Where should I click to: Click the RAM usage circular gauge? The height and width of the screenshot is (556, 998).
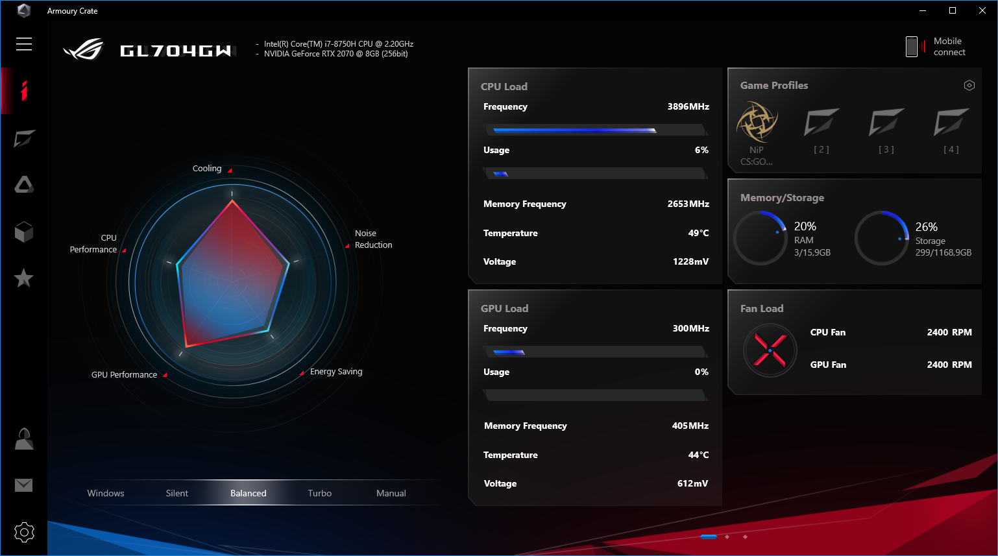point(761,238)
